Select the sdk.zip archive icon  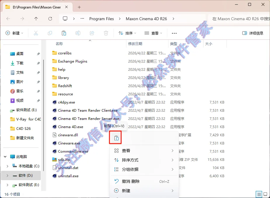tap(55, 159)
